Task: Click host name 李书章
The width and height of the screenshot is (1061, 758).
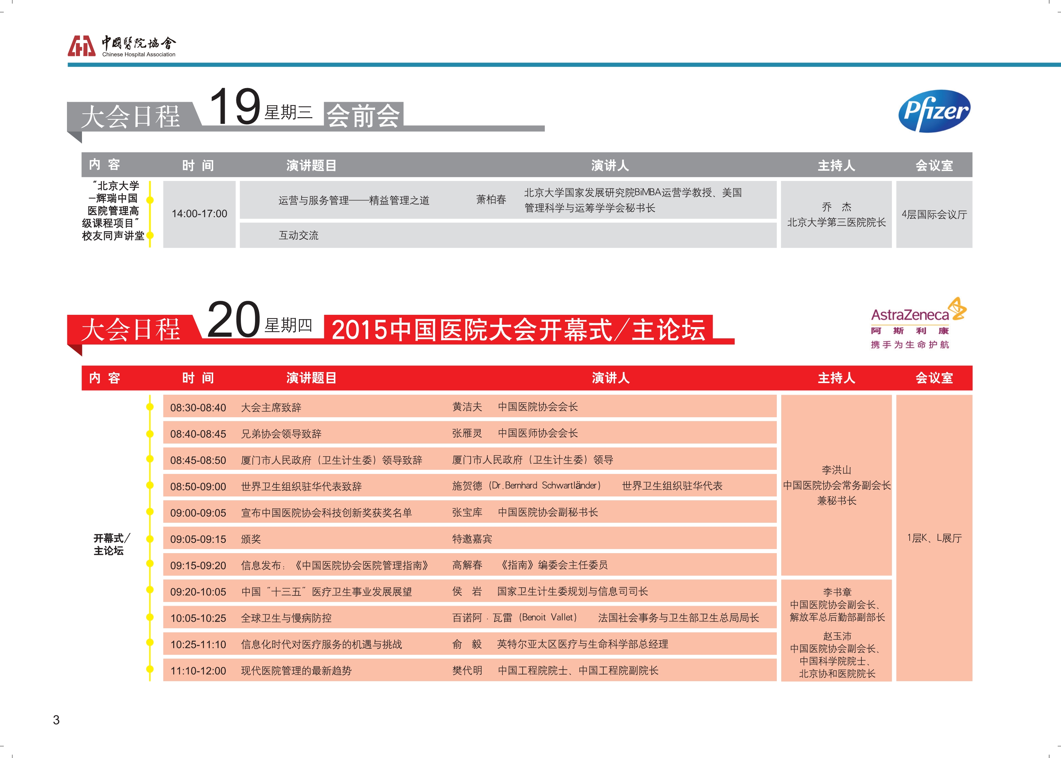Action: click(837, 592)
